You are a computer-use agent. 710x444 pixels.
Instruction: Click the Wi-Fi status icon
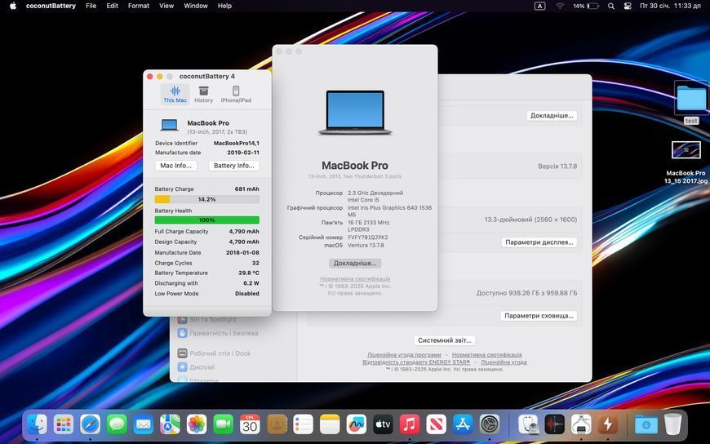click(560, 6)
